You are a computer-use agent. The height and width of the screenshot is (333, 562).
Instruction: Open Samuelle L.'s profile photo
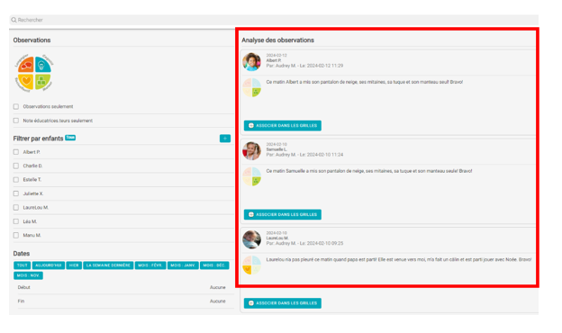pyautogui.click(x=251, y=150)
